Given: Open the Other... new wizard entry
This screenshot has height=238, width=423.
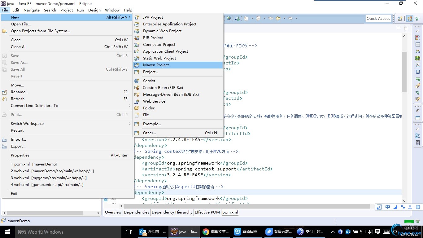Looking at the screenshot, I should pos(178,133).
